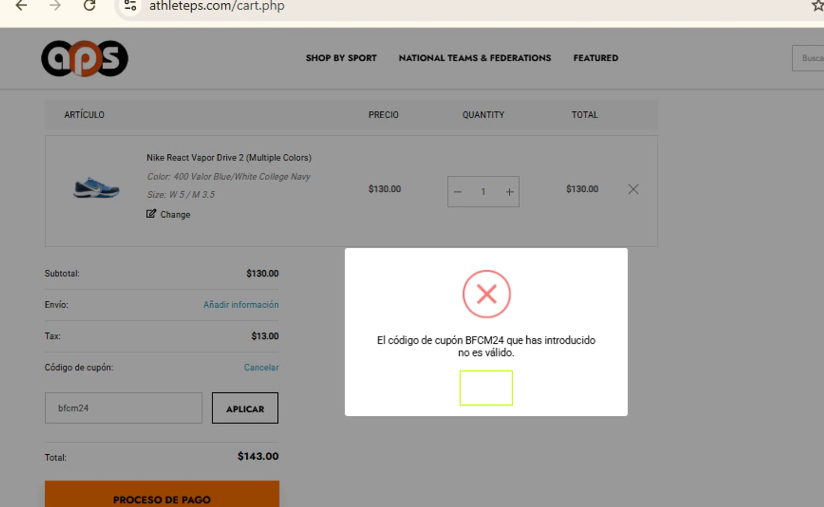Image resolution: width=824 pixels, height=507 pixels.
Task: Click the PRECIO column header
Action: (x=383, y=115)
